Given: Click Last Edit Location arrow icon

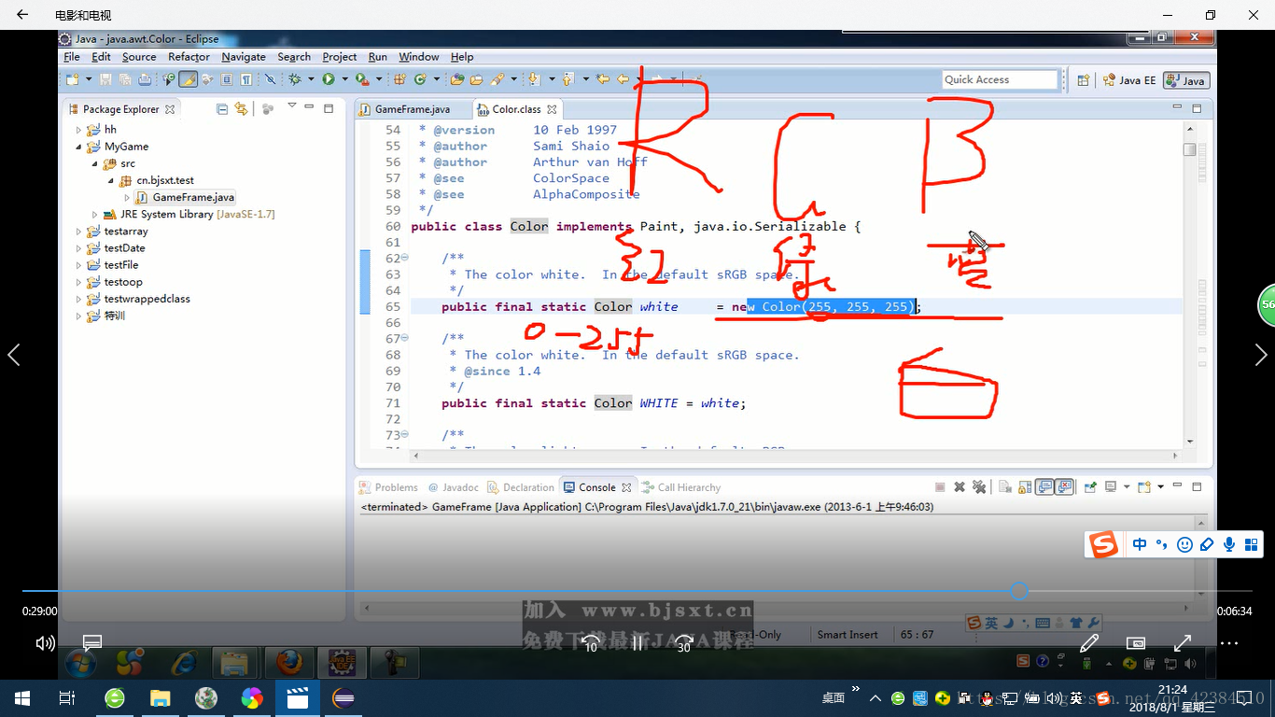Looking at the screenshot, I should [x=603, y=80].
